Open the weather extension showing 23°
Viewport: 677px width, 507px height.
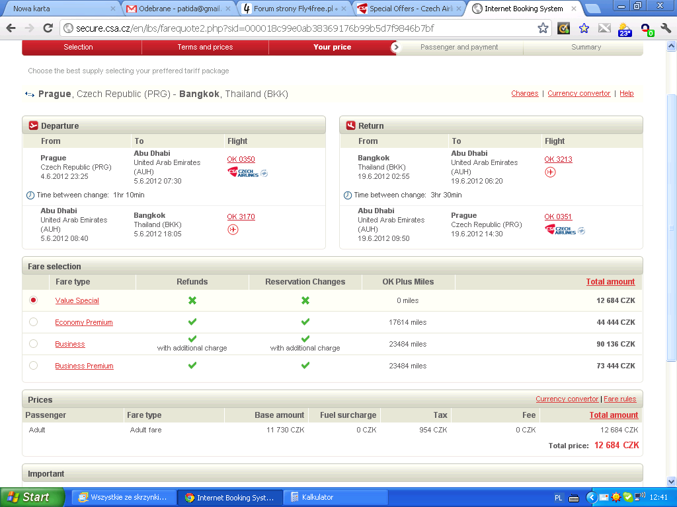(625, 29)
